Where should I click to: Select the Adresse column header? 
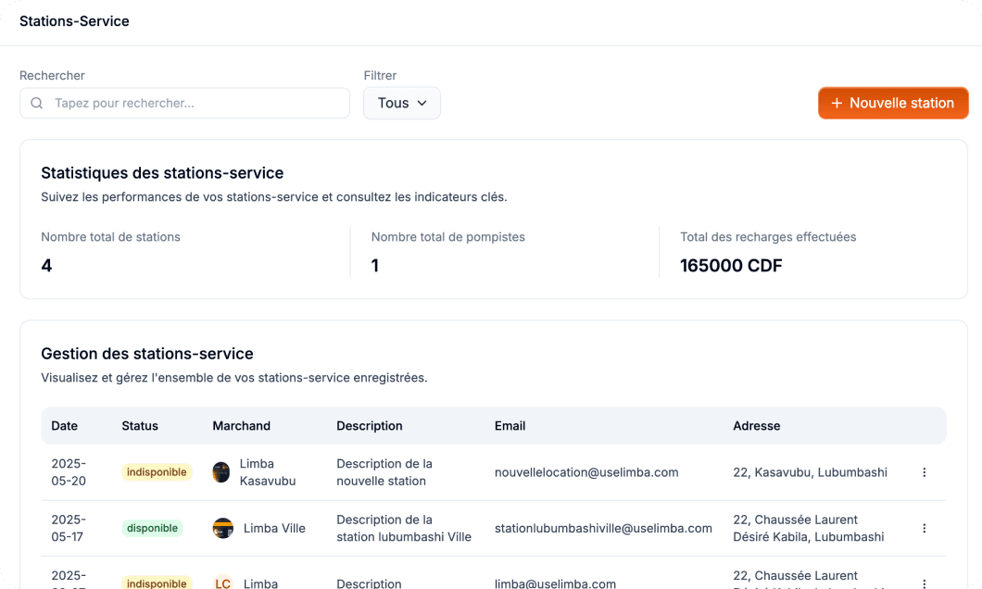(756, 426)
